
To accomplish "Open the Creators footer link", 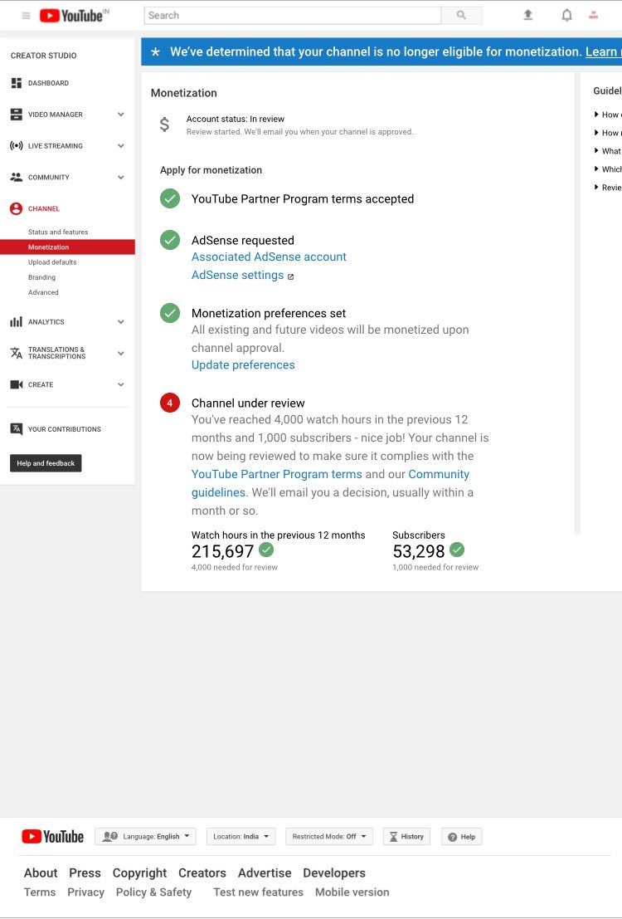I will (x=202, y=873).
